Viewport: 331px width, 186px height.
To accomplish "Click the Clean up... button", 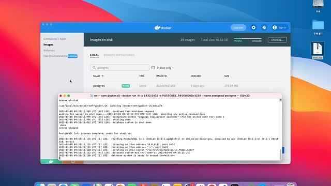I will tap(277, 40).
